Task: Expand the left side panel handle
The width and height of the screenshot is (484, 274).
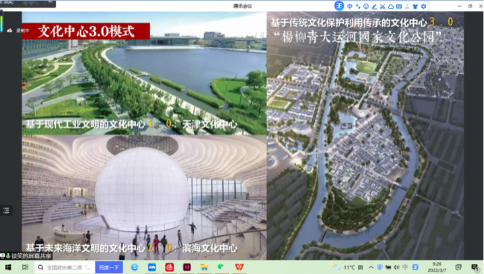Action: pyautogui.click(x=6, y=211)
